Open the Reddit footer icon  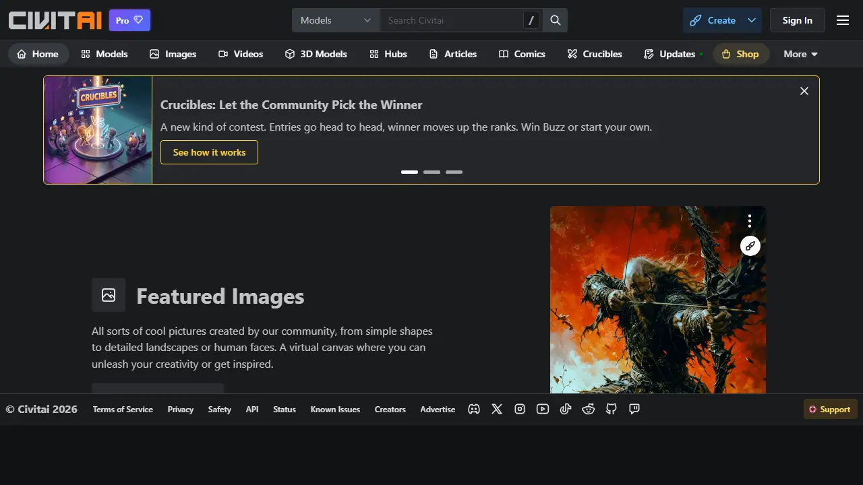pyautogui.click(x=589, y=409)
